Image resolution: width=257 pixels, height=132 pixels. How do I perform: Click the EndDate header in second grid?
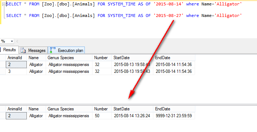[174, 109]
